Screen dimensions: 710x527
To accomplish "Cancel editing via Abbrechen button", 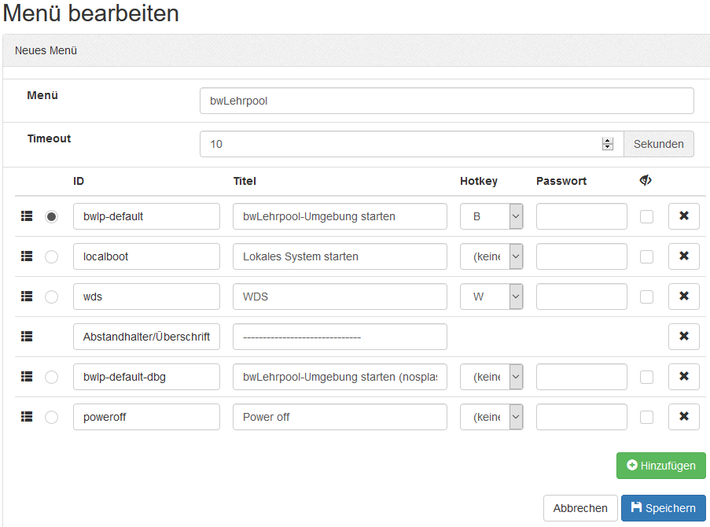I will click(579, 508).
